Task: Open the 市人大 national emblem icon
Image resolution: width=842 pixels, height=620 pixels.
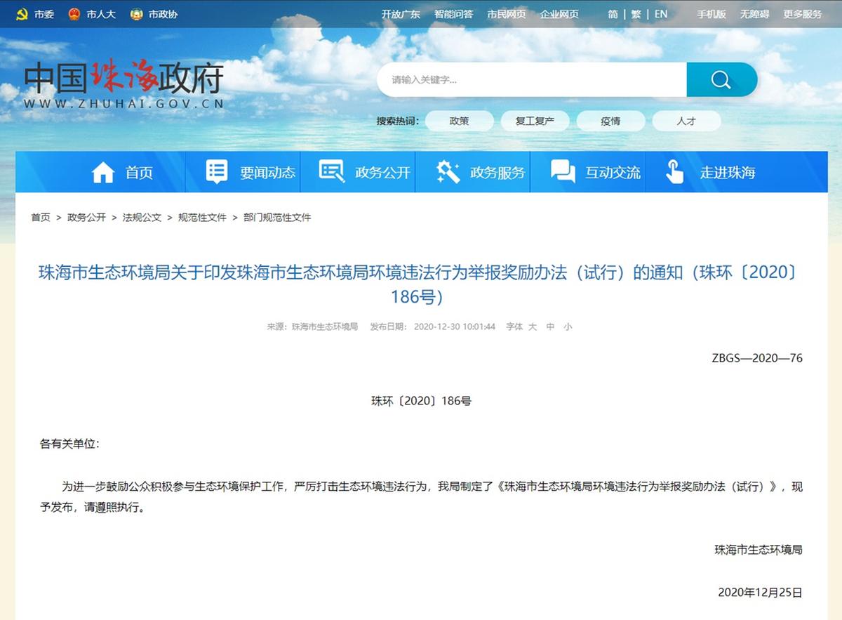Action: point(74,14)
